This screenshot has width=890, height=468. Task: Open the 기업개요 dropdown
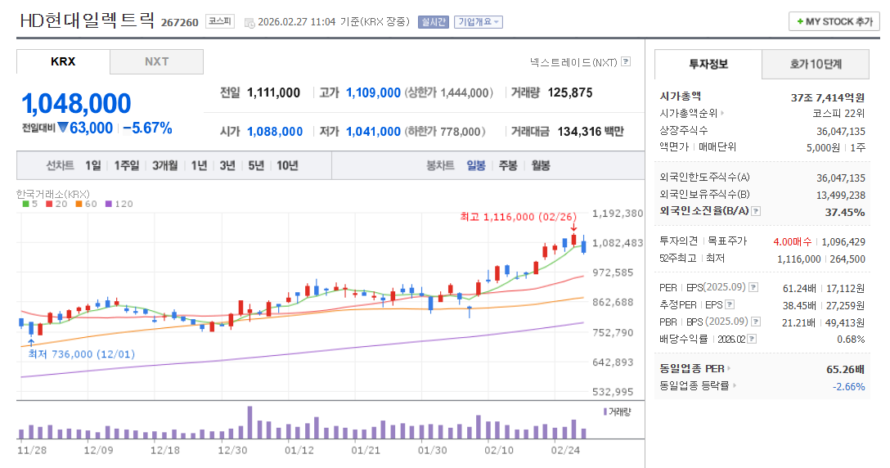(x=478, y=22)
